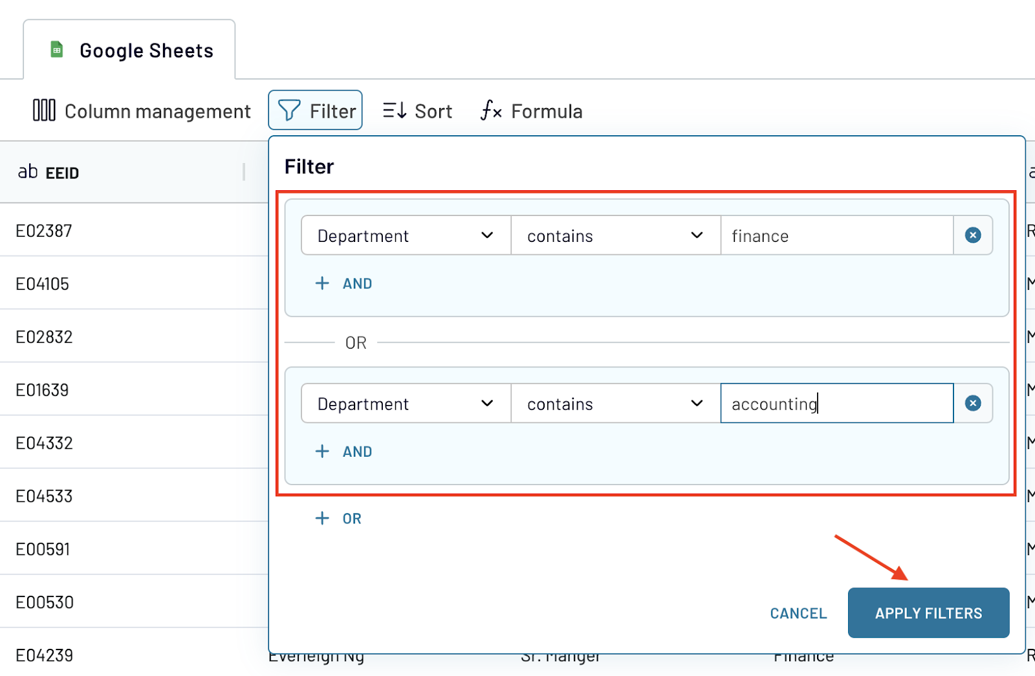Click the Filter funnel icon
This screenshot has width=1035, height=676.
pyautogui.click(x=290, y=110)
